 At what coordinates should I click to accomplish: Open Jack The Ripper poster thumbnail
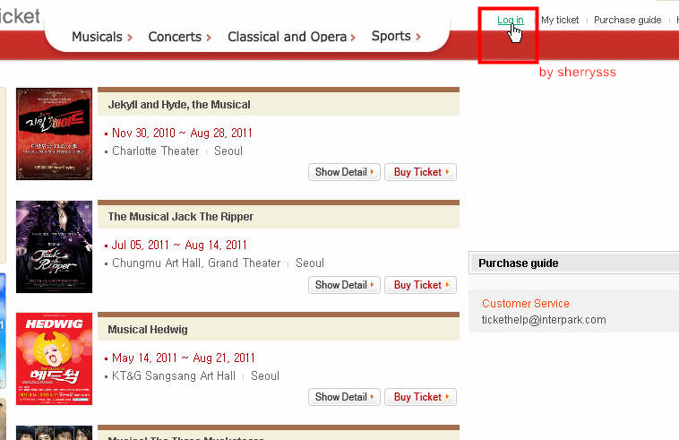[x=54, y=246]
